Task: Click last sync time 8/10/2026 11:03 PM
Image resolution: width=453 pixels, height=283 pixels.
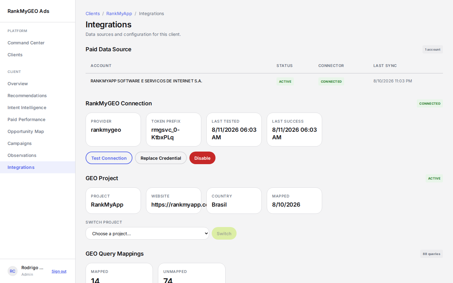Action: tap(393, 81)
